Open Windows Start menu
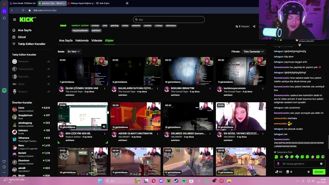 [100, 181]
